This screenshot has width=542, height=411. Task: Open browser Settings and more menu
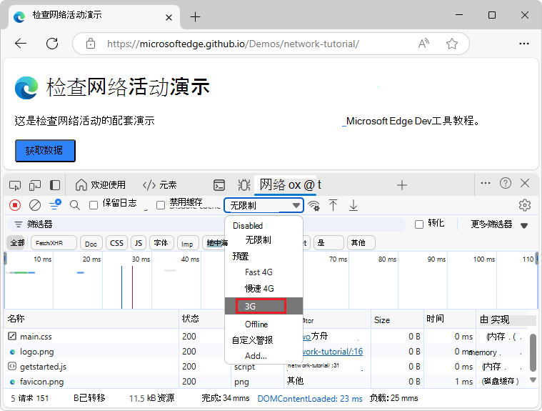pos(524,44)
